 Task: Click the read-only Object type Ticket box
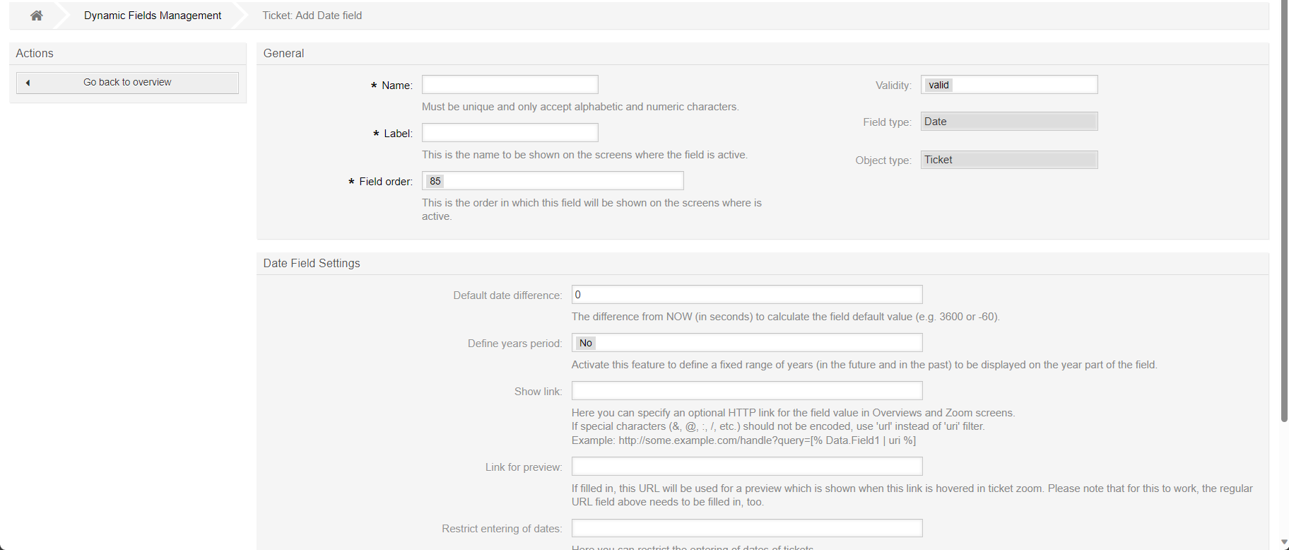1008,160
